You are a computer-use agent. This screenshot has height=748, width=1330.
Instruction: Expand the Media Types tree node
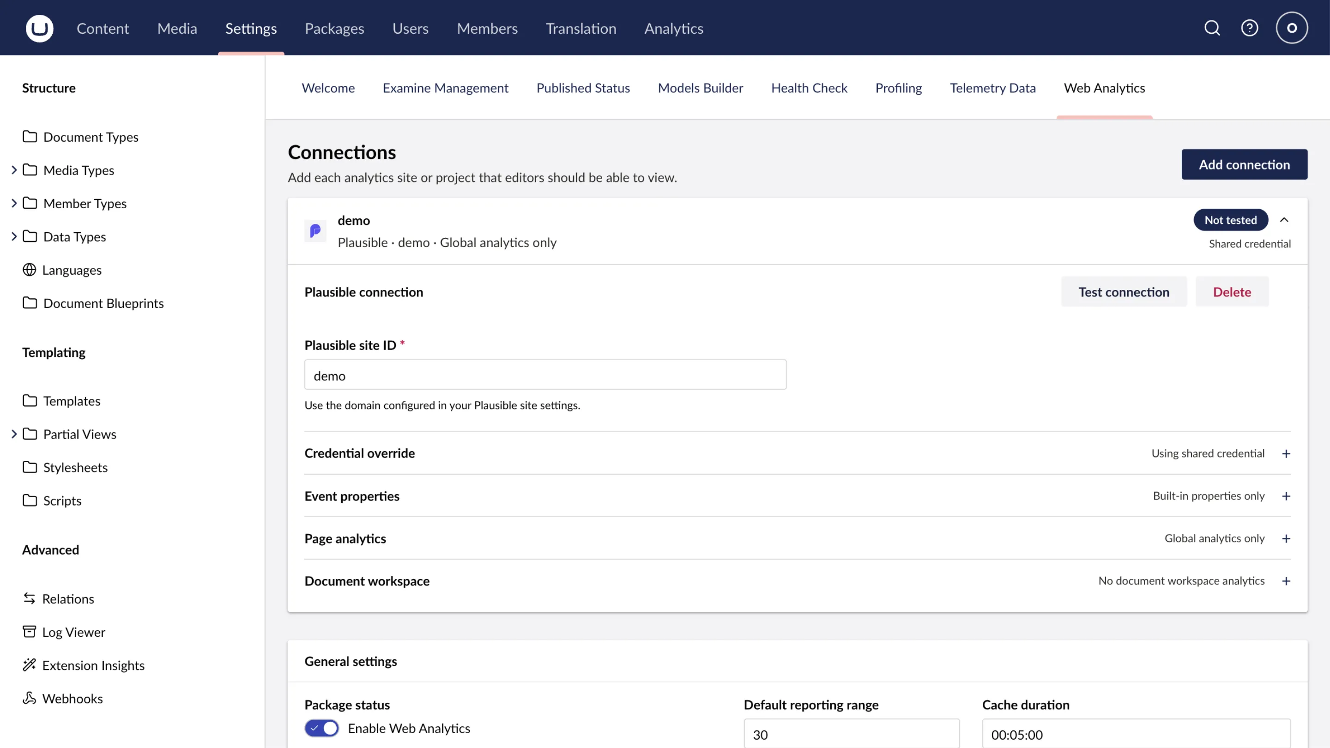[x=14, y=170]
